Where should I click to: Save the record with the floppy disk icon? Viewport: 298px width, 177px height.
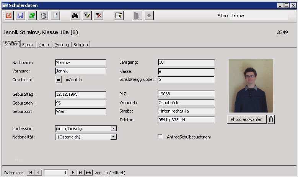(x=20, y=16)
